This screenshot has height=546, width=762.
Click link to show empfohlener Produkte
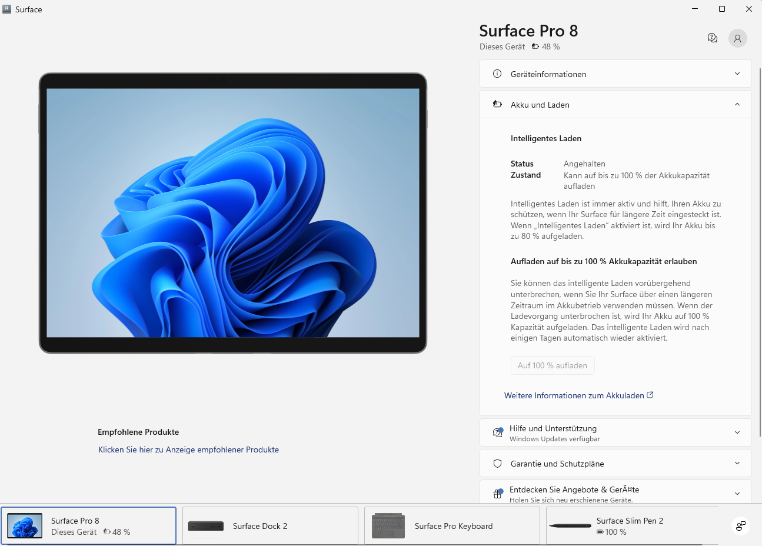pyautogui.click(x=188, y=450)
